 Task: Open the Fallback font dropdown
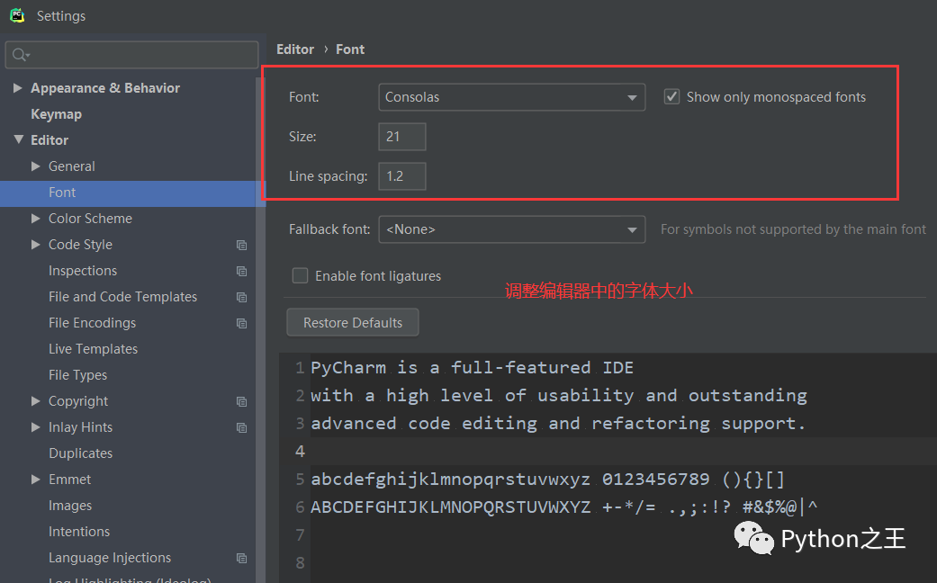[511, 229]
